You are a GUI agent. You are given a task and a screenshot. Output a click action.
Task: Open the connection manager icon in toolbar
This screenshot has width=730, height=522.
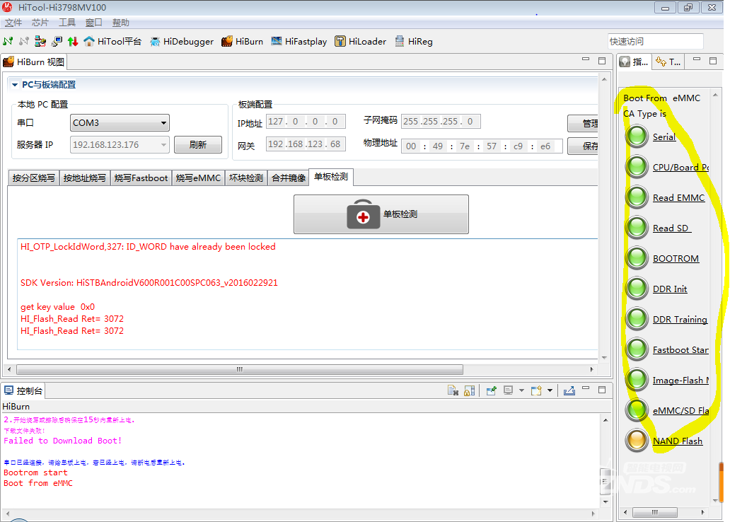point(40,42)
